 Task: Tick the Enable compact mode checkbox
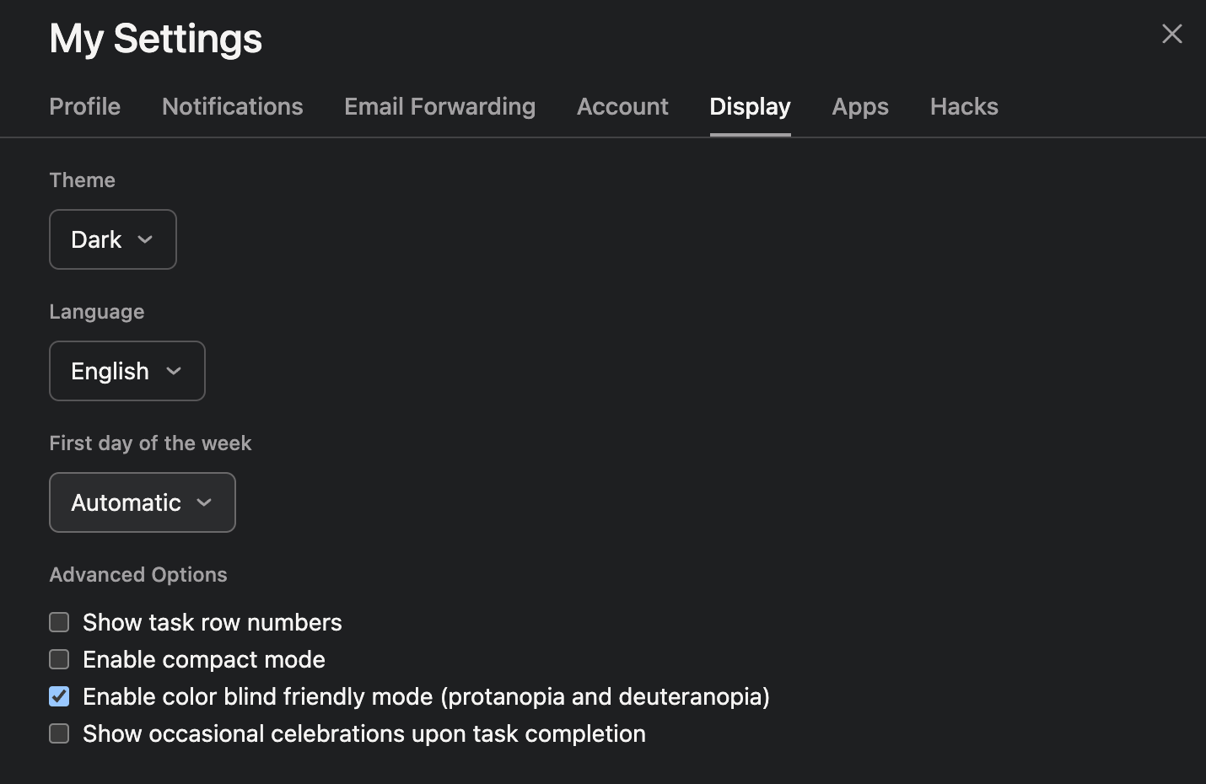[59, 659]
